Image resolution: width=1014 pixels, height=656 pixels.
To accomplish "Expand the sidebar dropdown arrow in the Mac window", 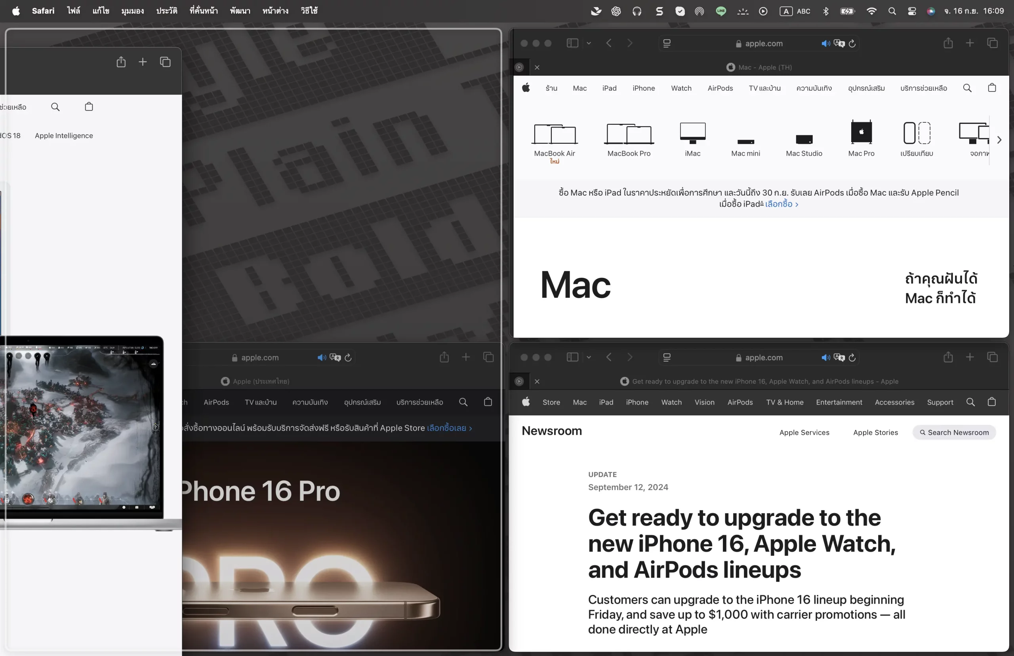I will pyautogui.click(x=589, y=44).
